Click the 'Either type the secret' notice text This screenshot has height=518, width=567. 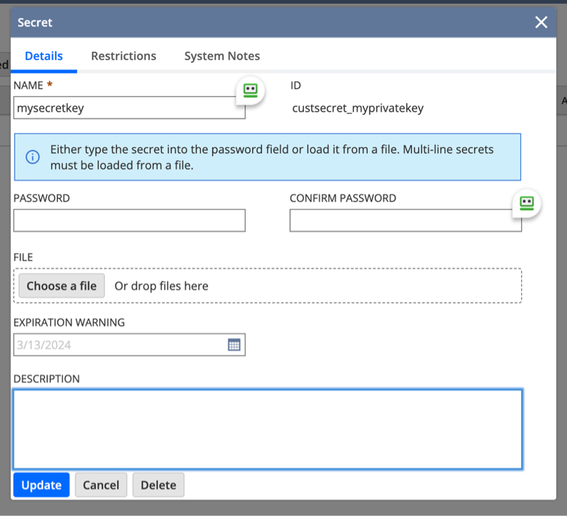point(271,157)
